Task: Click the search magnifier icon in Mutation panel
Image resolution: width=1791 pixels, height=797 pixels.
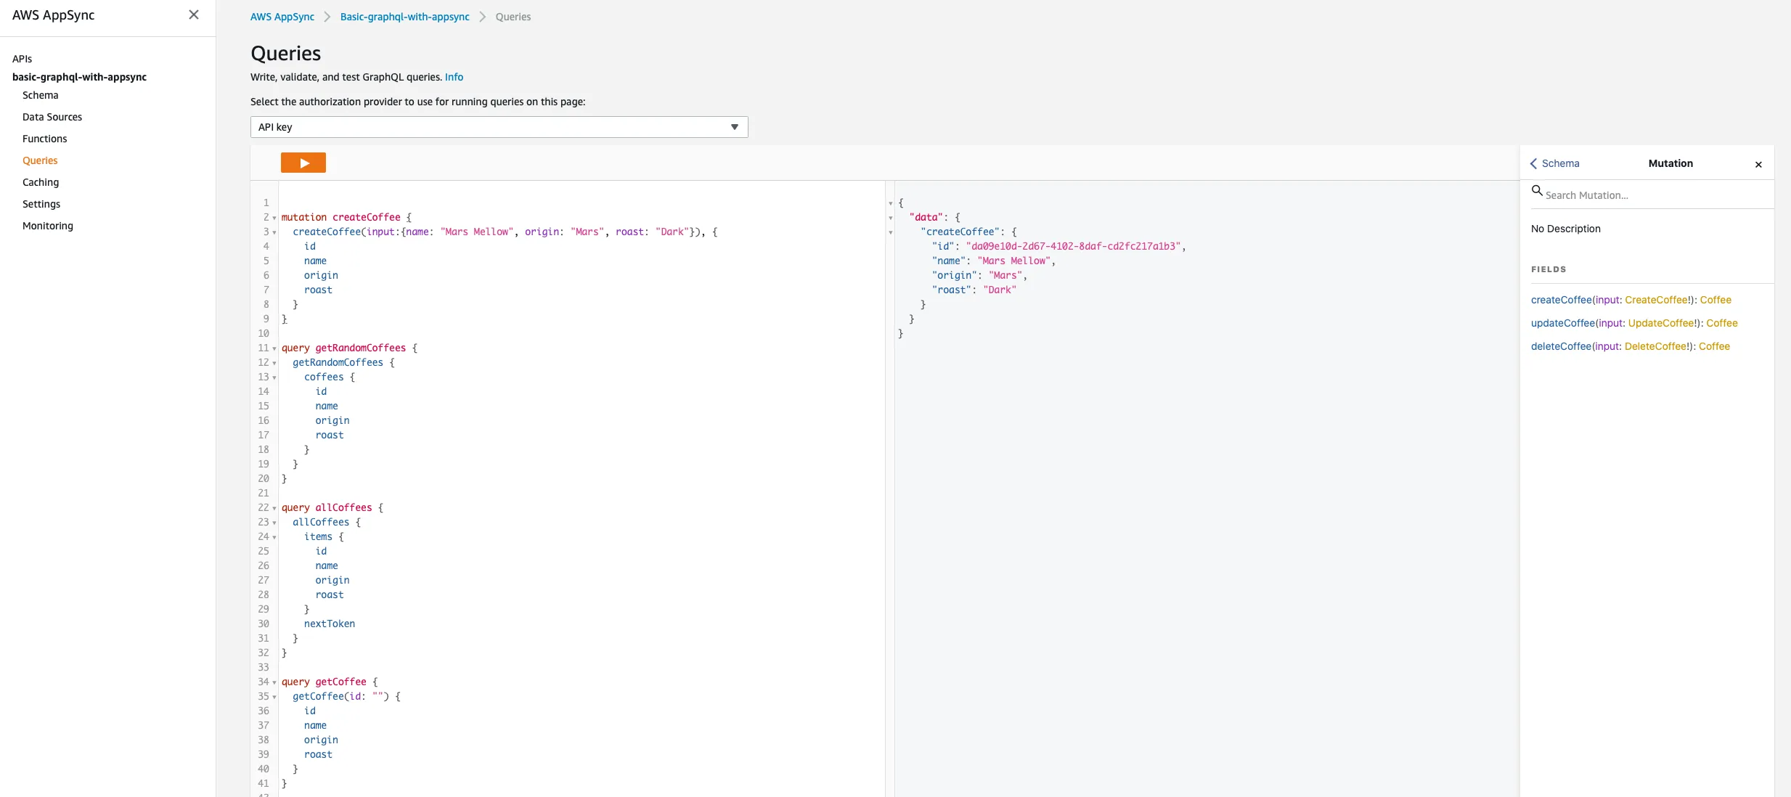Action: point(1536,191)
